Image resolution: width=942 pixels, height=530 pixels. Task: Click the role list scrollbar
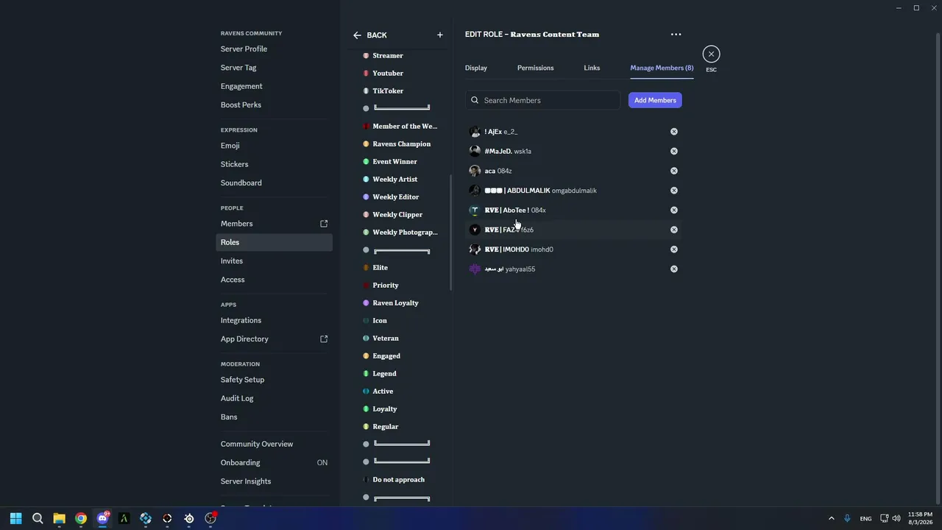click(x=450, y=231)
